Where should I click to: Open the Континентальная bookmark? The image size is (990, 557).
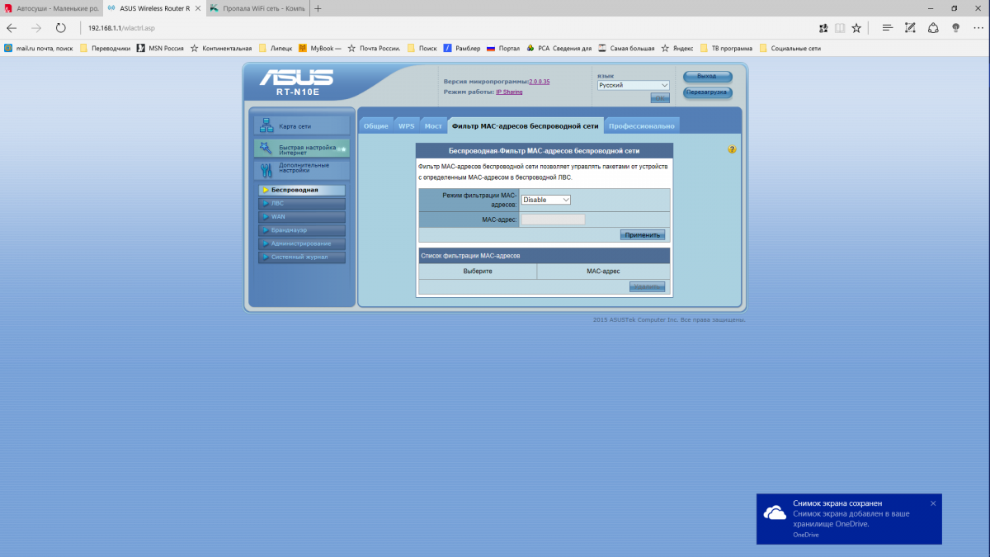coord(221,48)
